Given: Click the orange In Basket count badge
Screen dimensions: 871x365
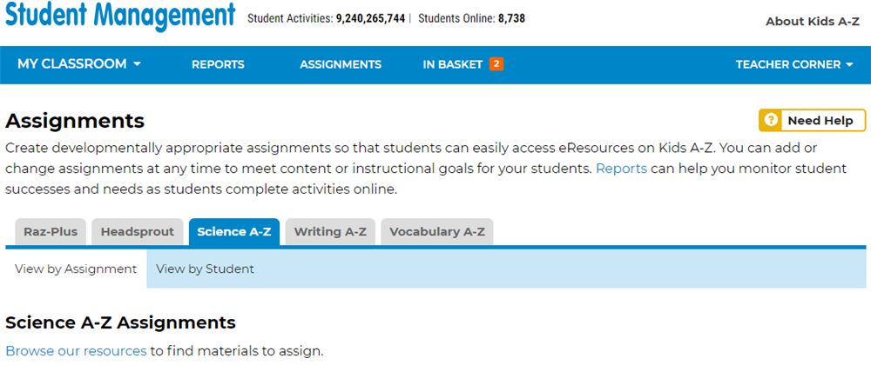Looking at the screenshot, I should pos(496,64).
